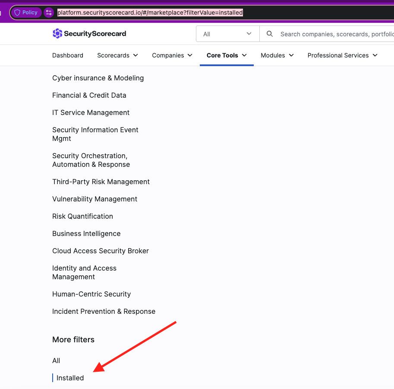394x389 pixels.
Task: Filter by Business Intelligence
Action: (x=86, y=233)
